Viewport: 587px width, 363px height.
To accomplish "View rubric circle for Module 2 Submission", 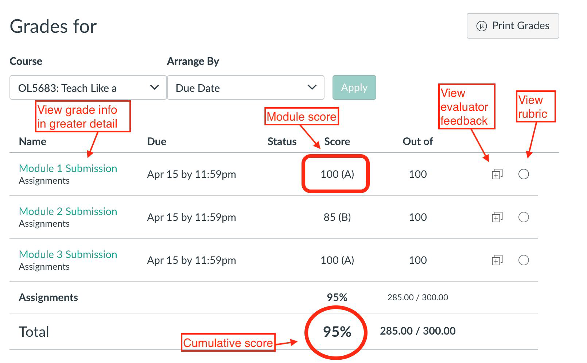I will pyautogui.click(x=524, y=217).
